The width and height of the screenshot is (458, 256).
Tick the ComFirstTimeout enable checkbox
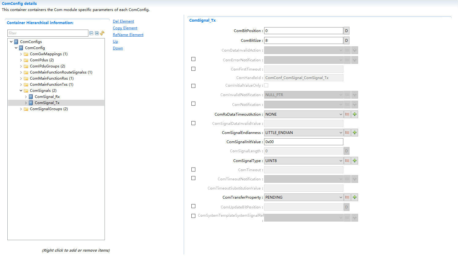pyautogui.click(x=193, y=69)
